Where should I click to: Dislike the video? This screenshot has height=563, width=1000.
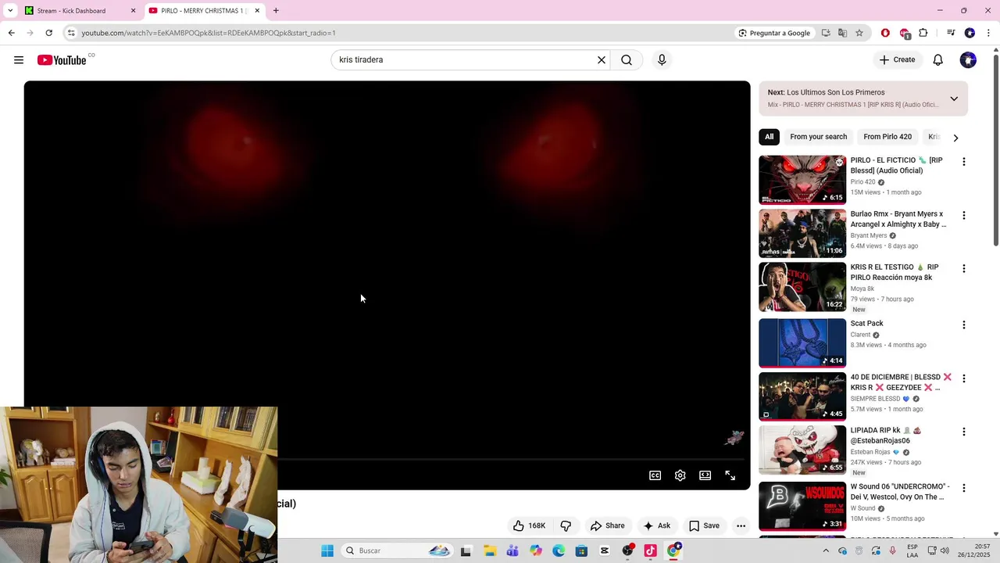click(566, 525)
